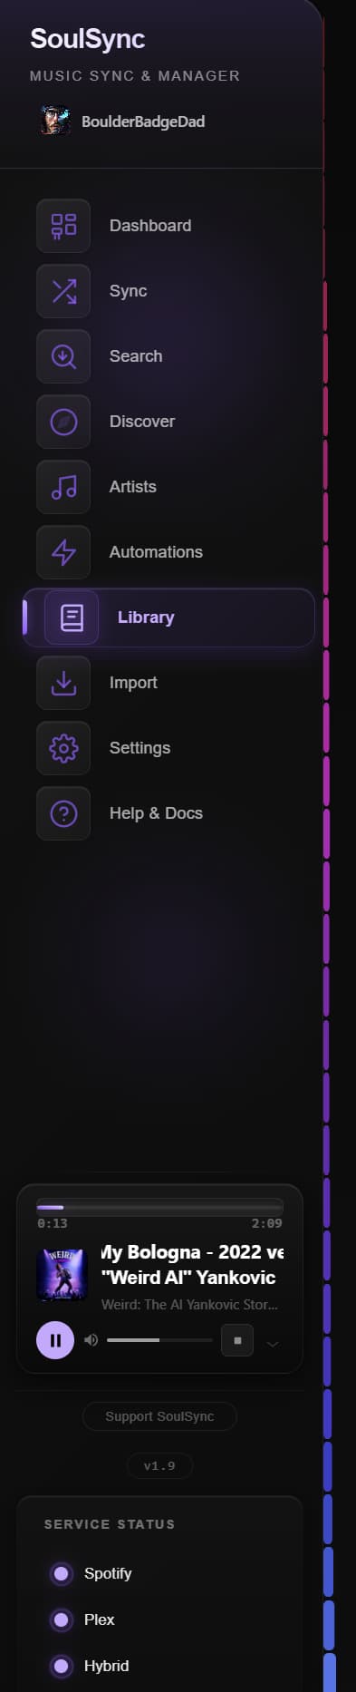This screenshot has width=356, height=1692.
Task: Click the Automations lightning bolt icon
Action: [63, 552]
